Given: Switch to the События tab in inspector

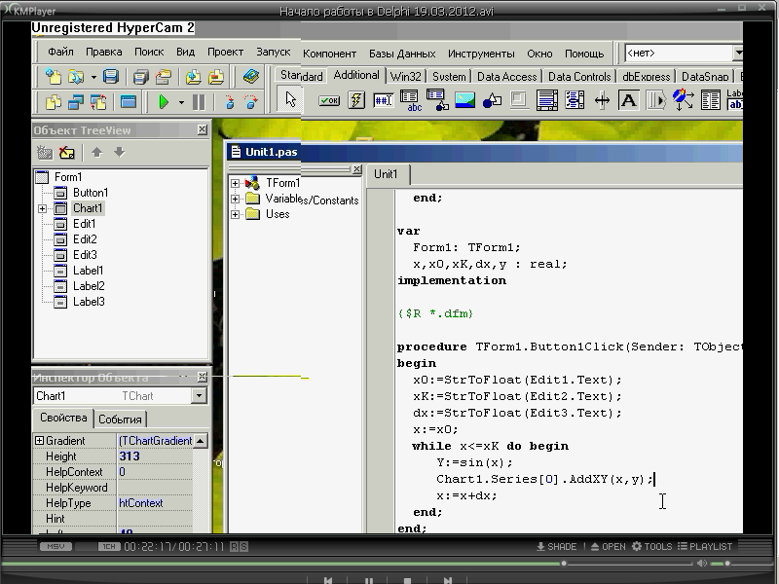Looking at the screenshot, I should [120, 420].
